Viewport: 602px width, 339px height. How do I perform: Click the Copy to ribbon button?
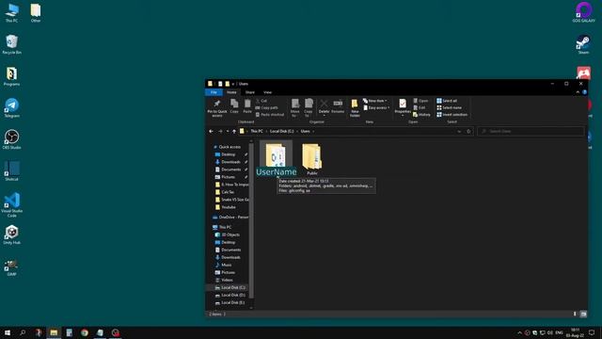tap(309, 108)
